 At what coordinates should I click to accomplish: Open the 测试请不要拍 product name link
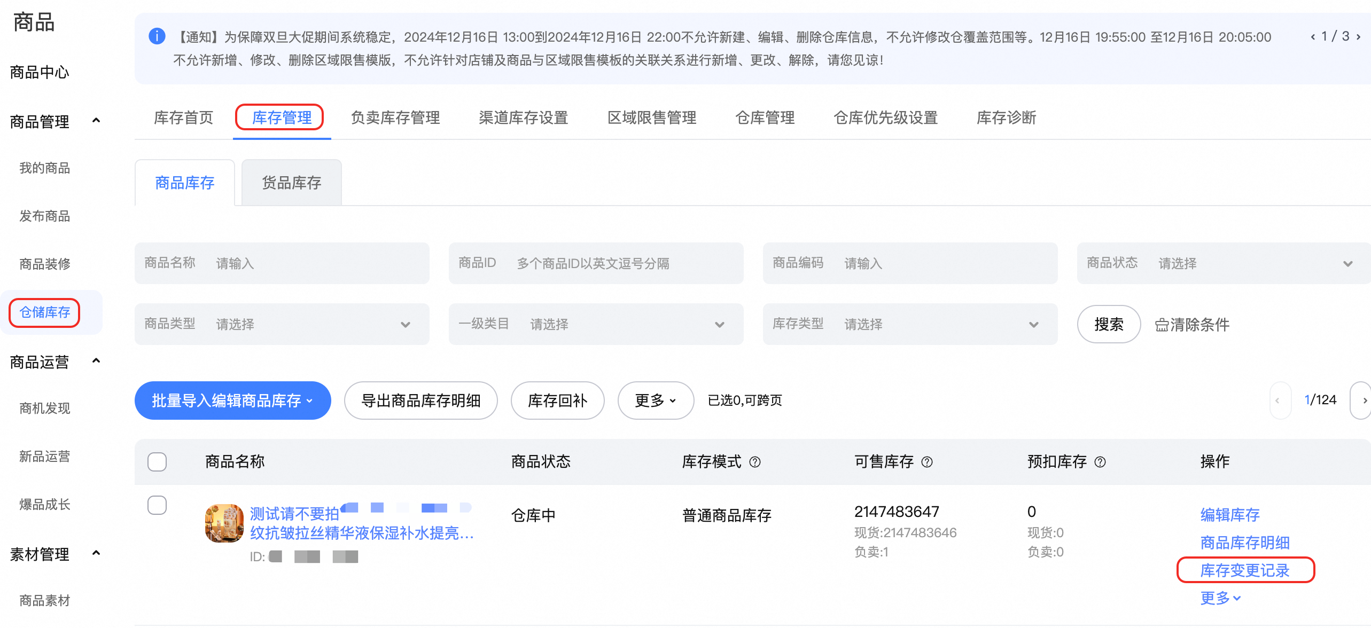(362, 523)
